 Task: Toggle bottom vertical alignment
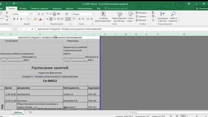click(x=54, y=14)
